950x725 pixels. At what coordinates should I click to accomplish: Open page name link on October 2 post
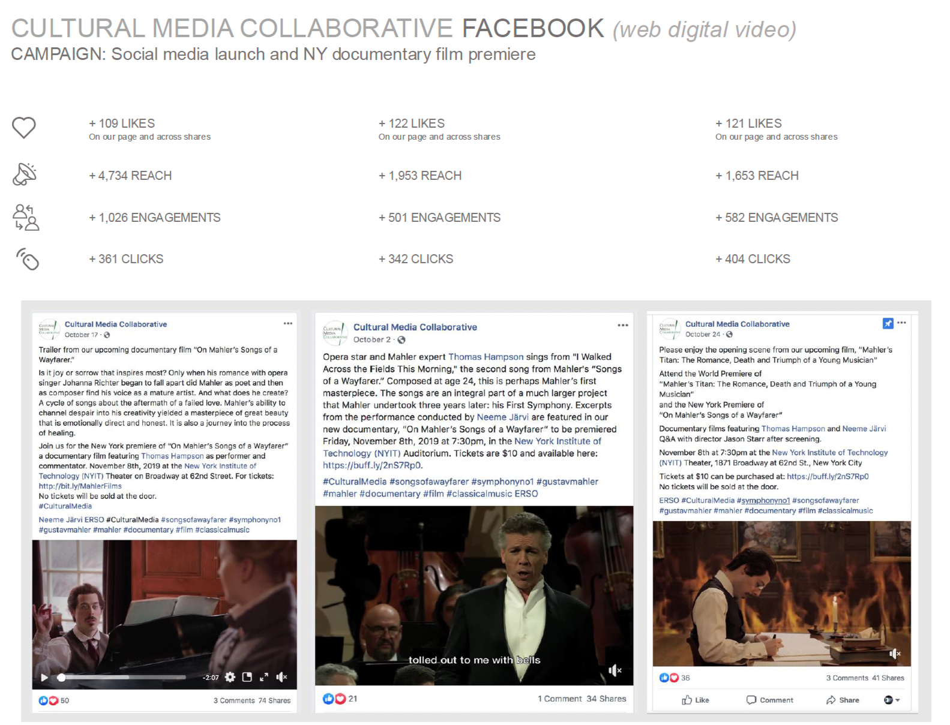pyautogui.click(x=415, y=327)
